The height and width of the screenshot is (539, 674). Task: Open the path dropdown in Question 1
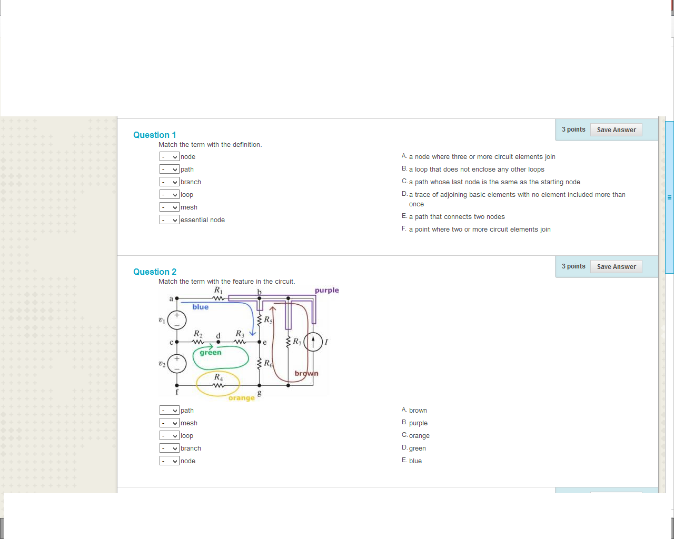coord(168,169)
